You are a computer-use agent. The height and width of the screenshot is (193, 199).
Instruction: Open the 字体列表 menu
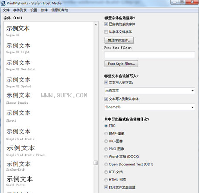coord(20,10)
